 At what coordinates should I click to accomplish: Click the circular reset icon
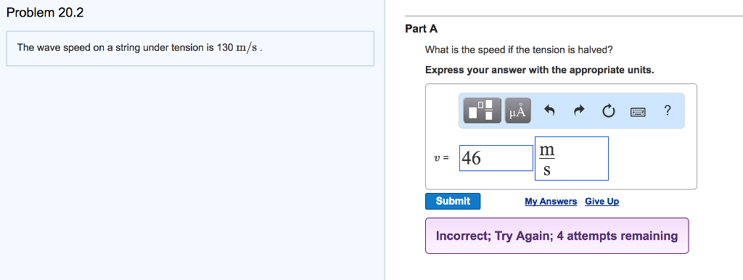(609, 111)
